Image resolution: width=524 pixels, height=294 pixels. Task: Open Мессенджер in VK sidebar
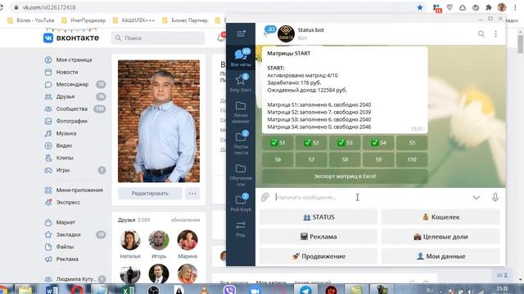coord(67,84)
